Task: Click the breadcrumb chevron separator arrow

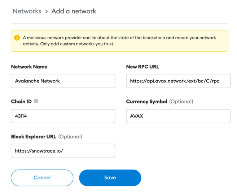Action: [x=47, y=12]
